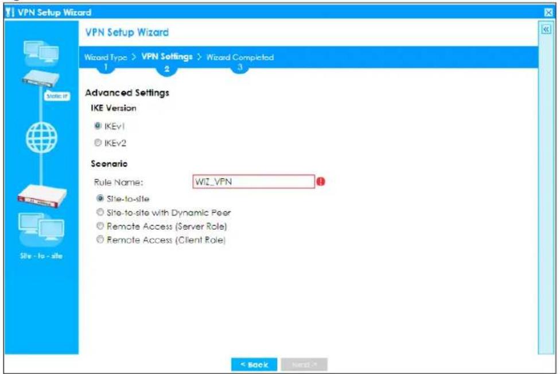Screen dimensions: 560x374
Task: Open the Wizard Completed step
Action: 240,57
